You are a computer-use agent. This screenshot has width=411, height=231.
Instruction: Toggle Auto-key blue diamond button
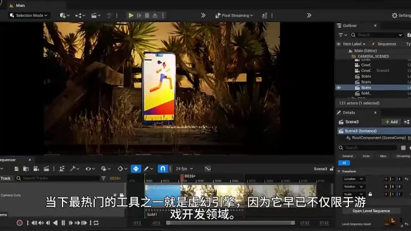click(136, 169)
